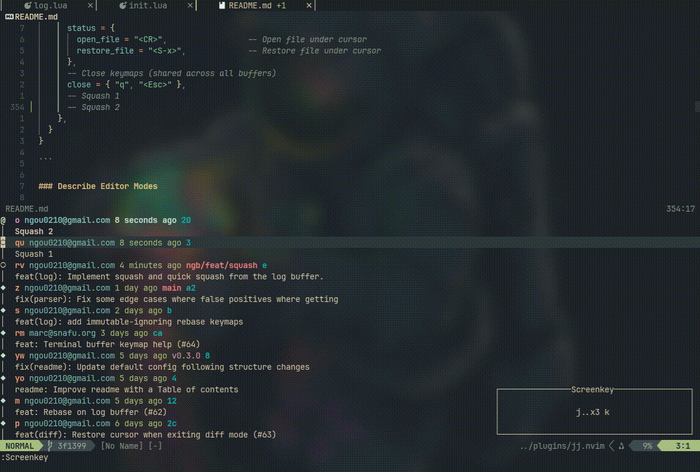
Task: Click the ngb/feat/squash bookmark label
Action: [x=222, y=265]
